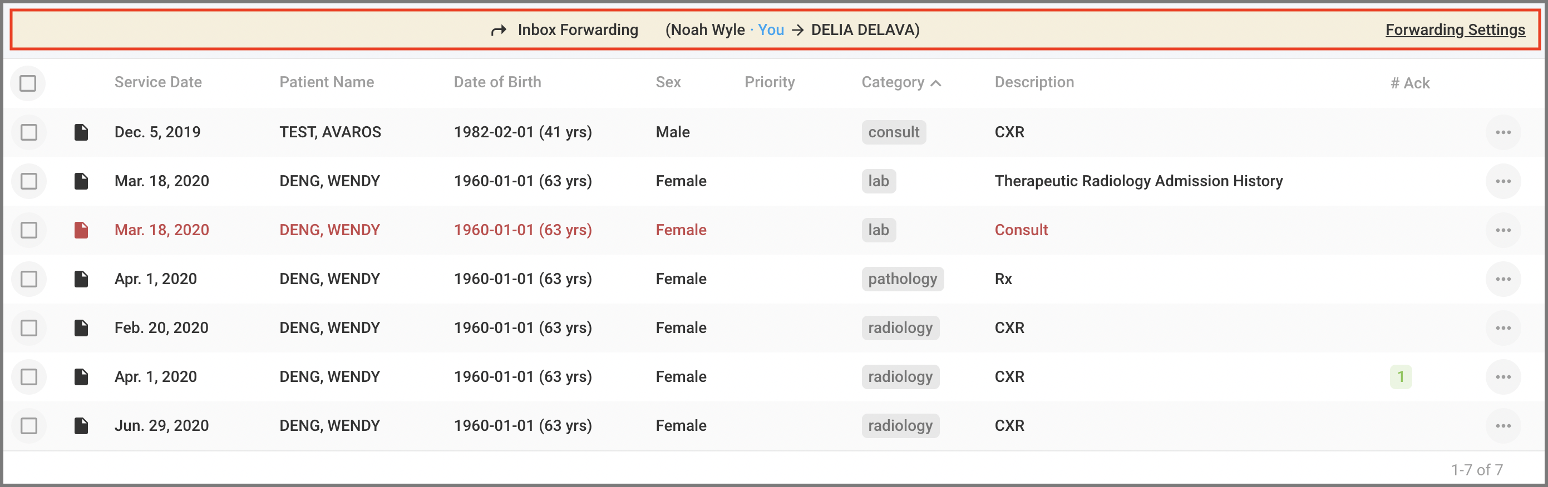
Task: Check the box for TEST, AVAROS row
Action: [29, 132]
